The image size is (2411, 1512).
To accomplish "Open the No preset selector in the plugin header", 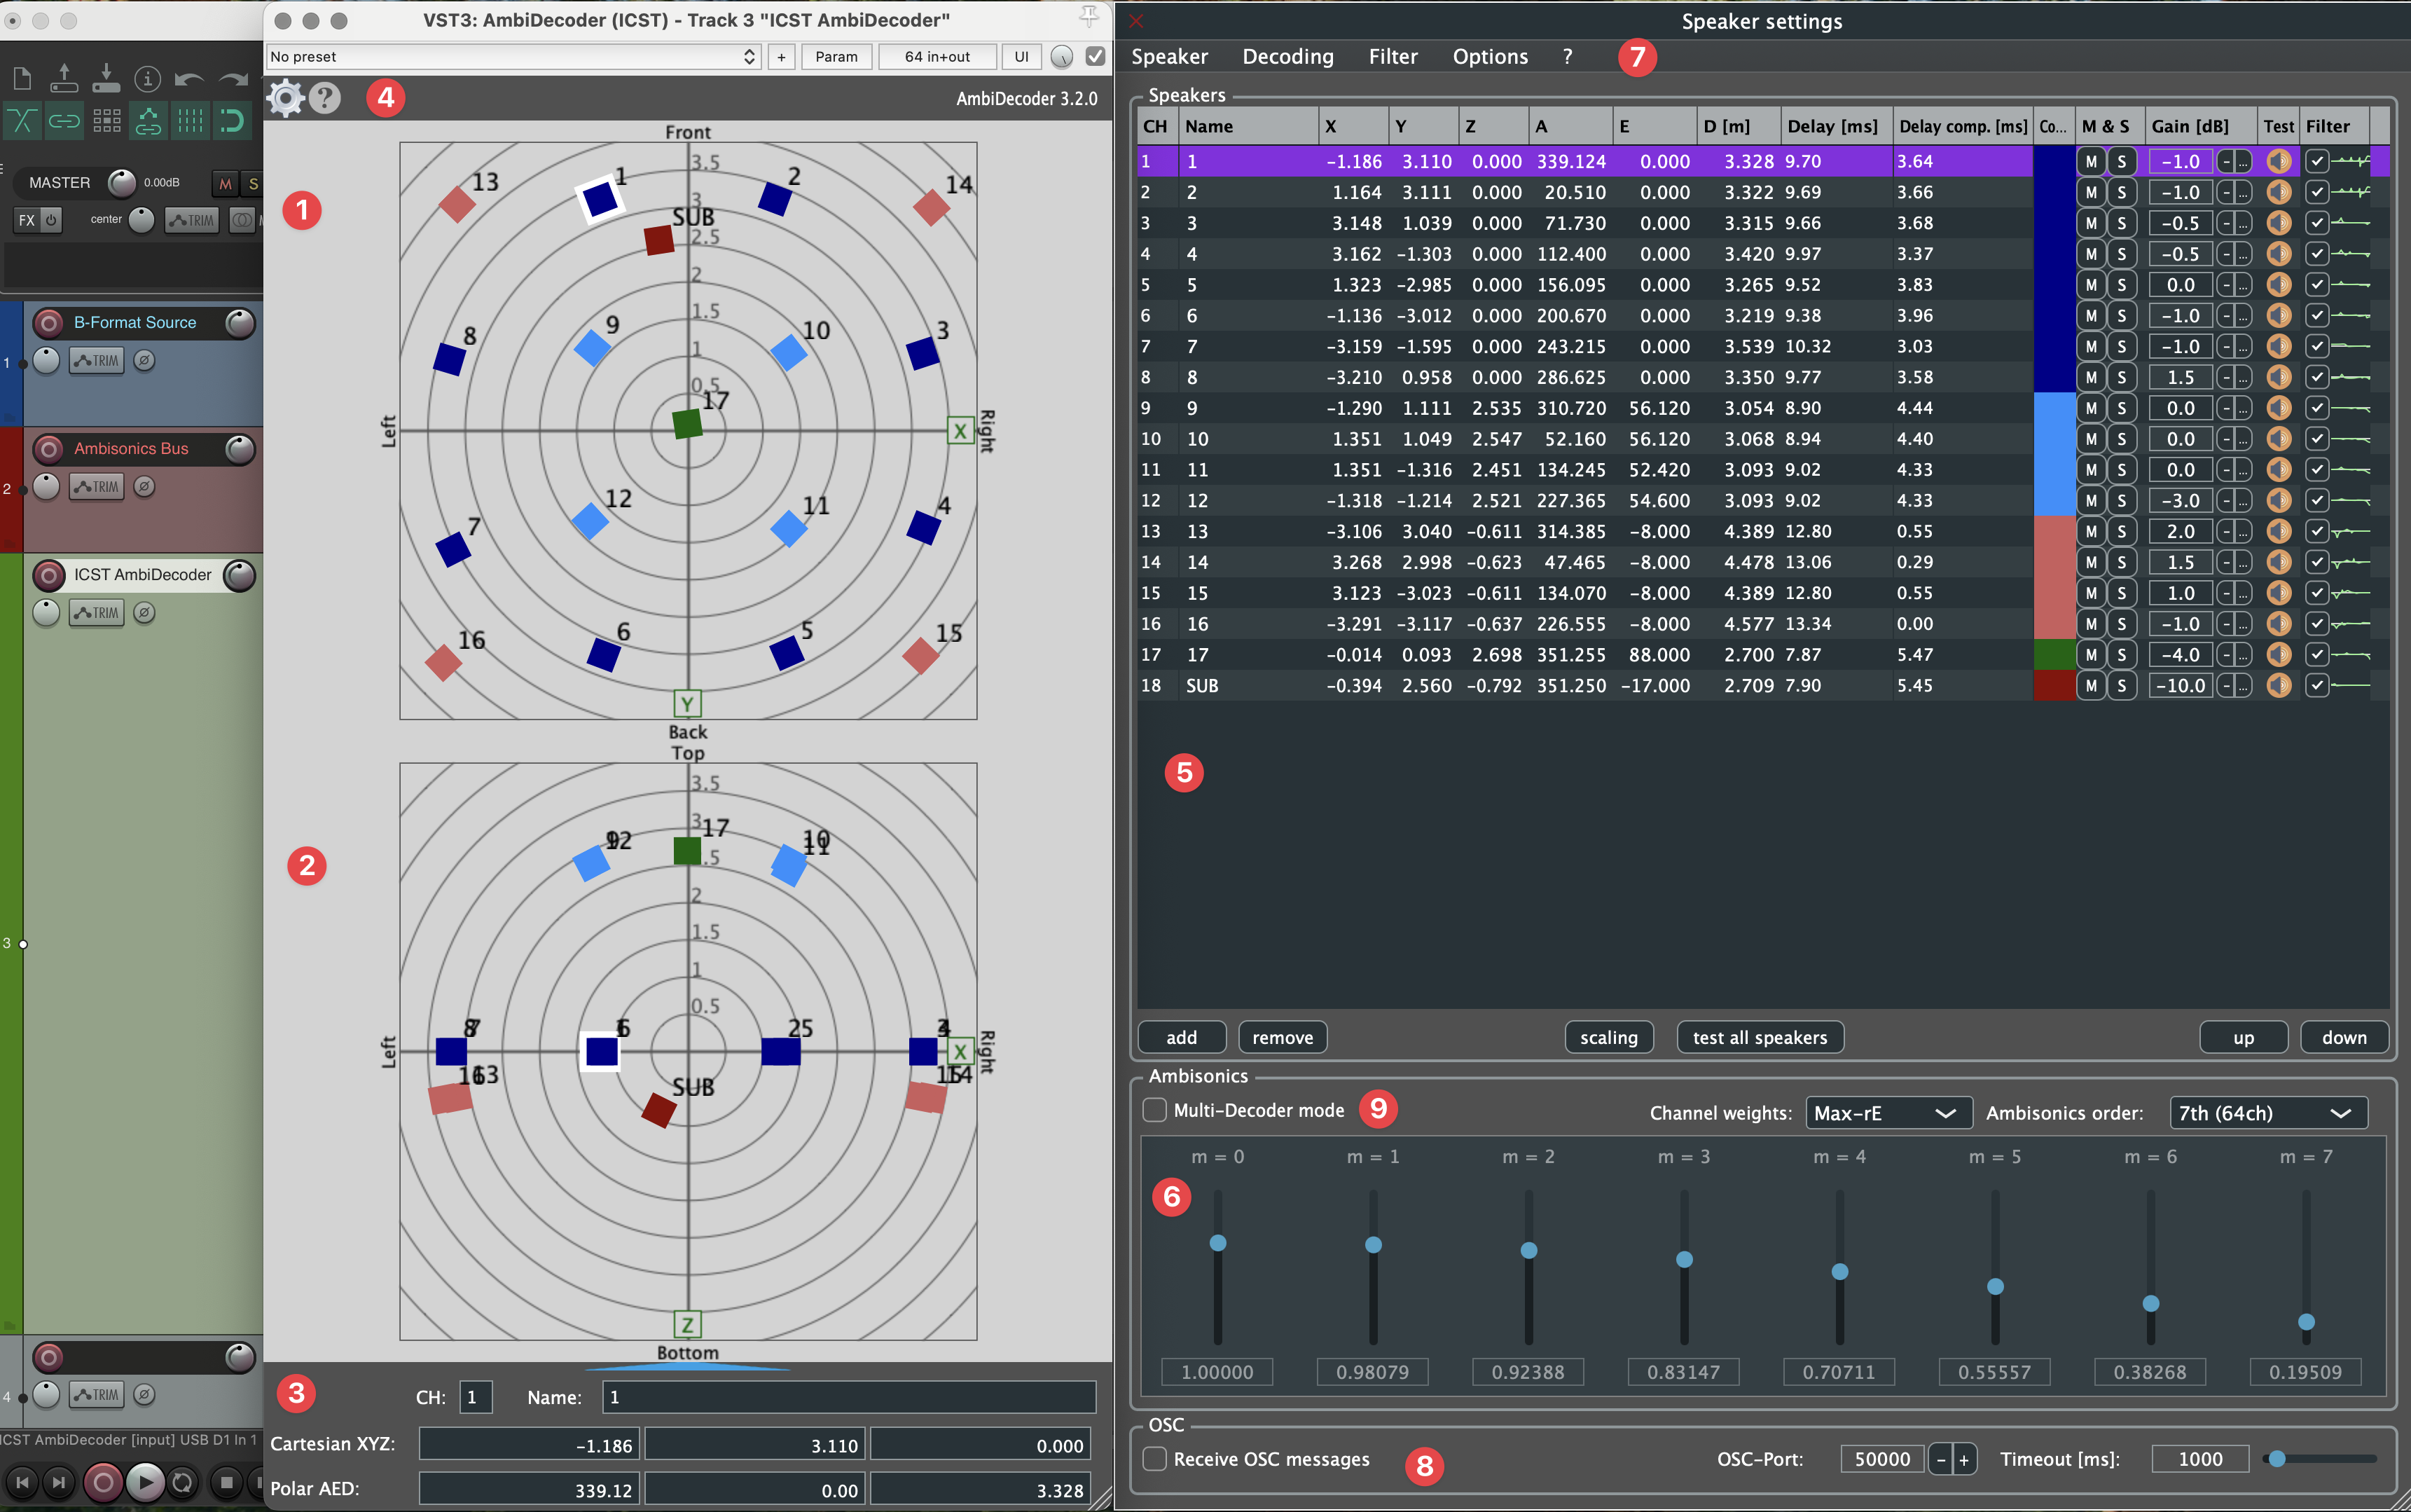I will (x=510, y=56).
